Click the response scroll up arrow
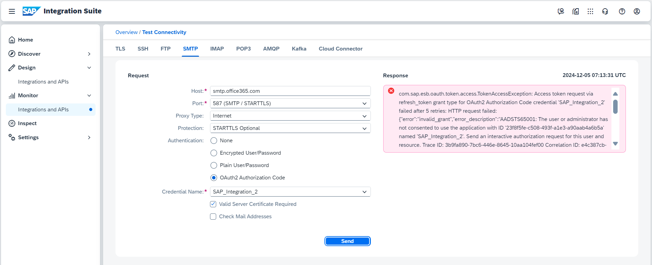The image size is (652, 265). click(x=615, y=94)
